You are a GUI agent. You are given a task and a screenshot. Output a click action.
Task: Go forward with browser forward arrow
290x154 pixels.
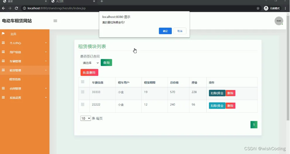[10, 8]
